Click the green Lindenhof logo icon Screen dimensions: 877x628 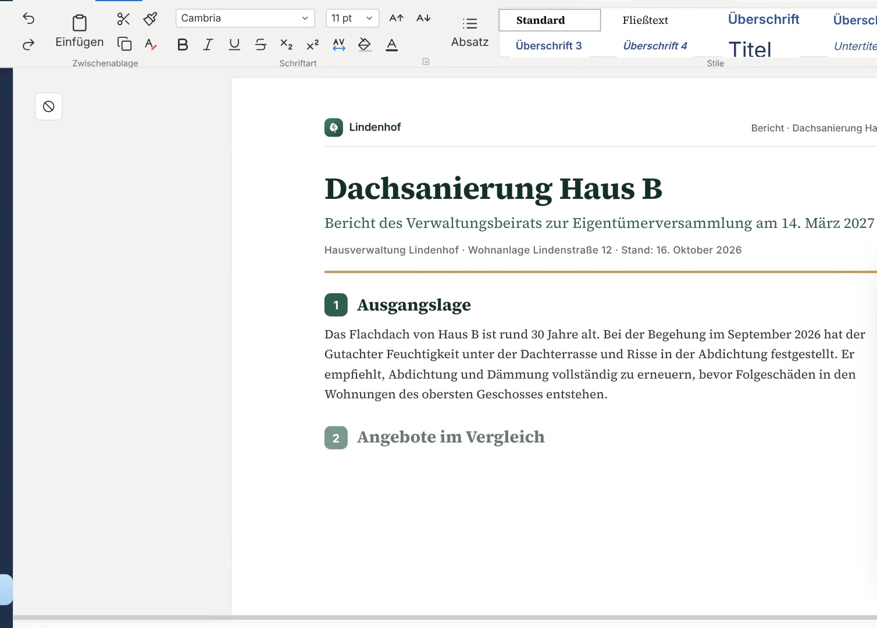point(334,127)
